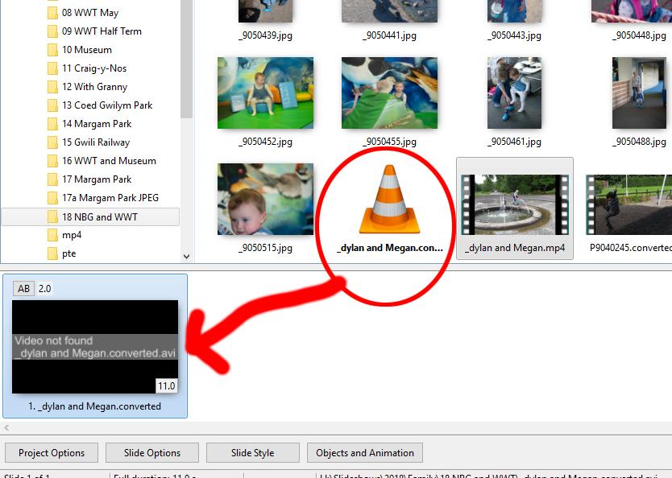Select the _9050515.jpg baby photo thumbnail
This screenshot has height=478, width=672.
point(265,200)
